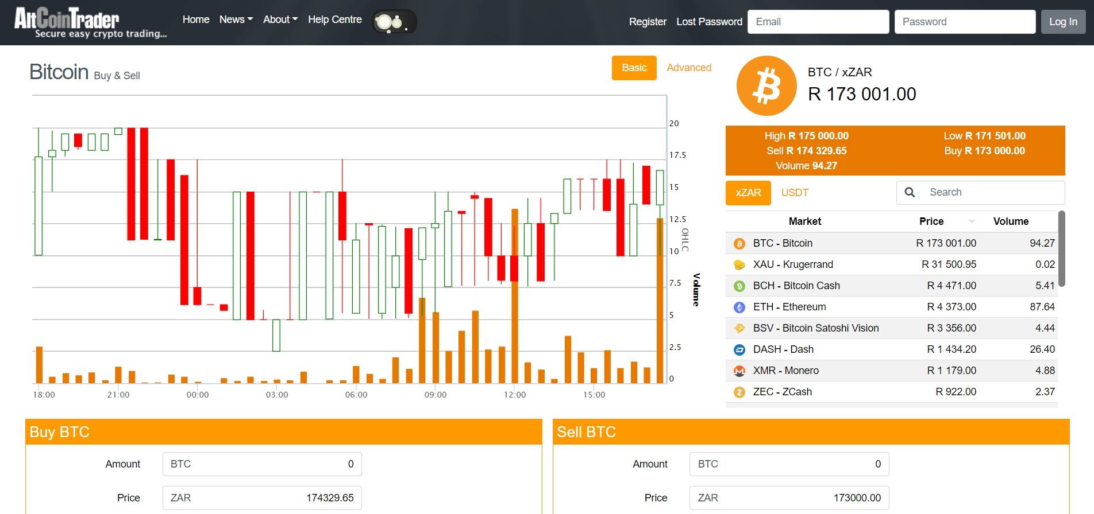Select the BTC - Bitcoin market row
The height and width of the screenshot is (514, 1094).
pos(892,243)
